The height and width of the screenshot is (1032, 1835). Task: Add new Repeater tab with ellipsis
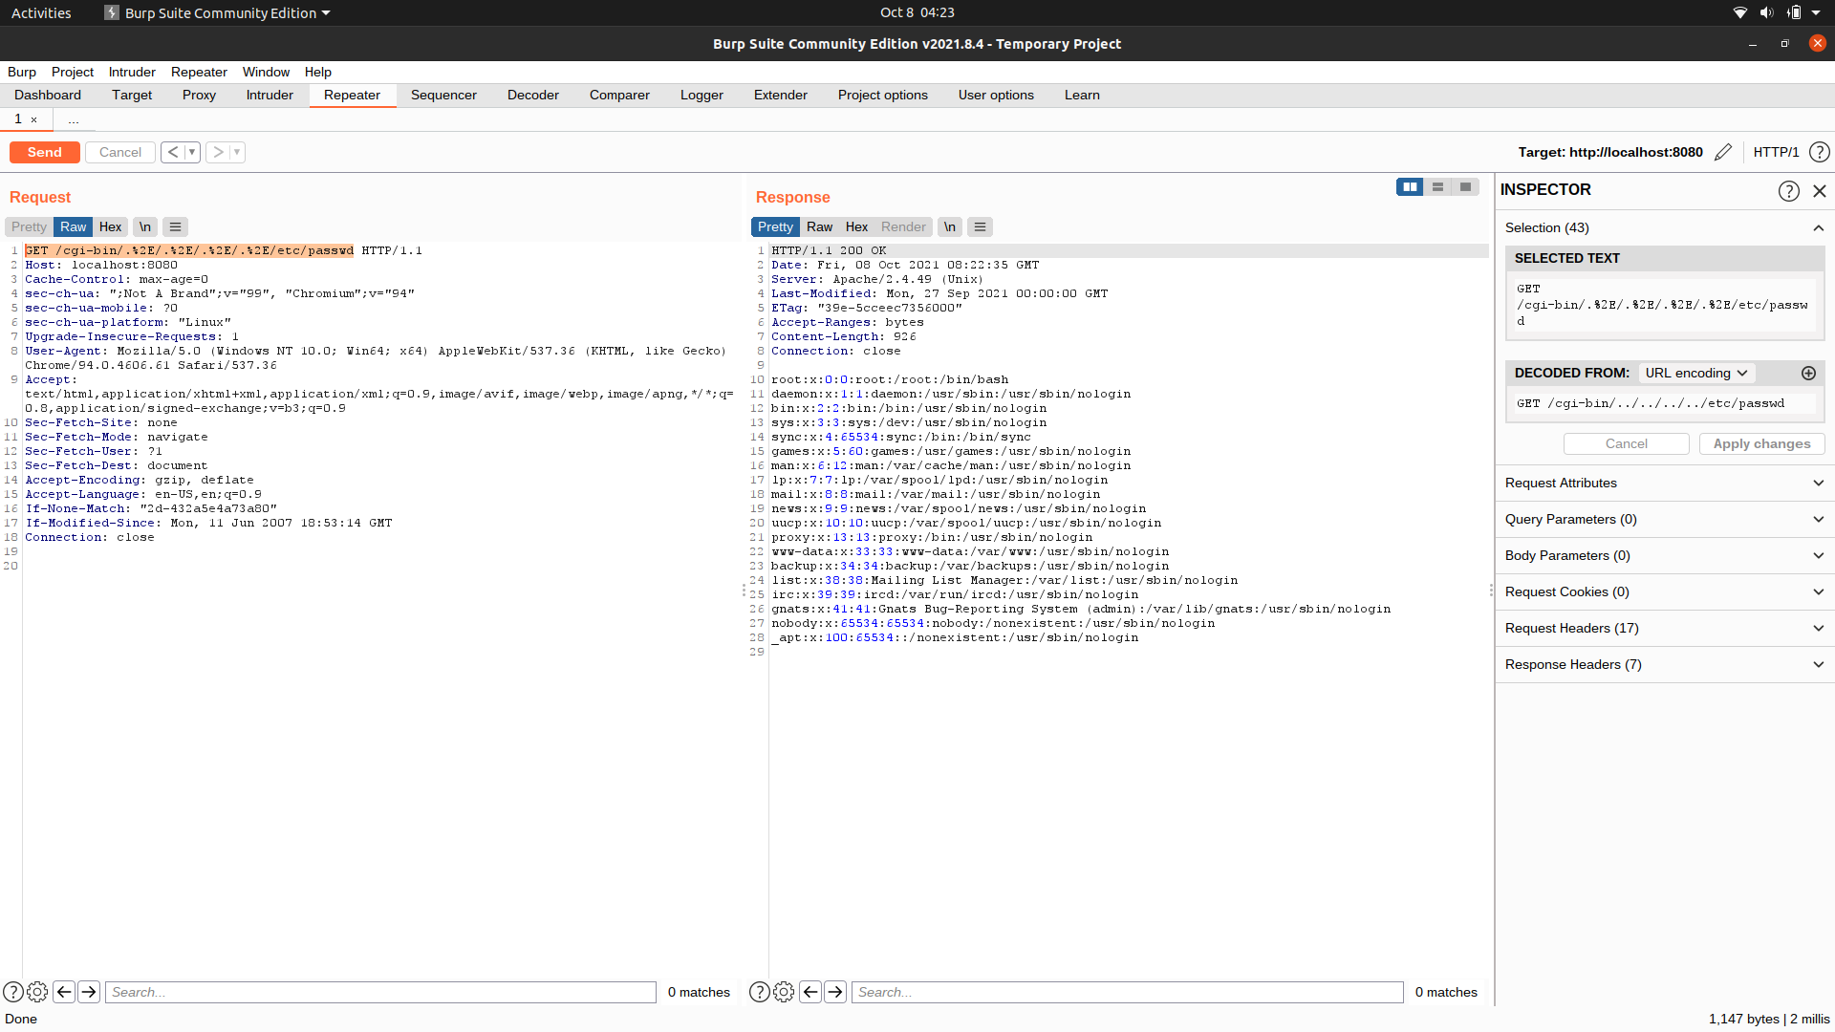[74, 119]
